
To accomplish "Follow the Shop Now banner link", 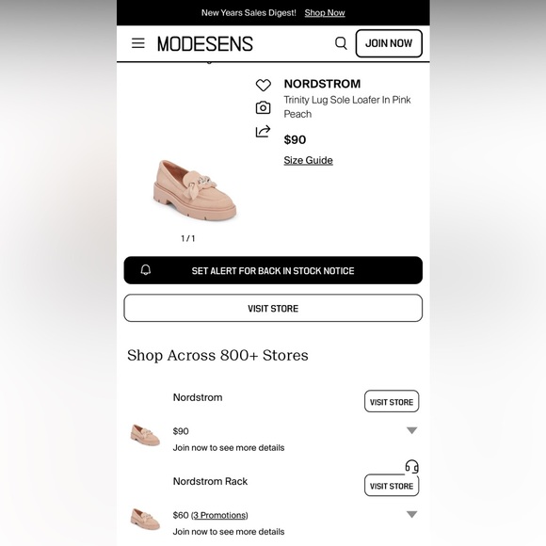I will (325, 13).
